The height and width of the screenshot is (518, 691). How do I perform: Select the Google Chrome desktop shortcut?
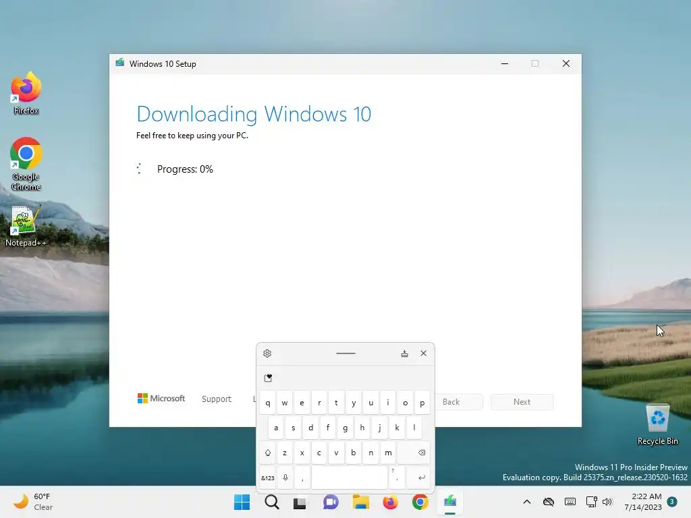(26, 164)
